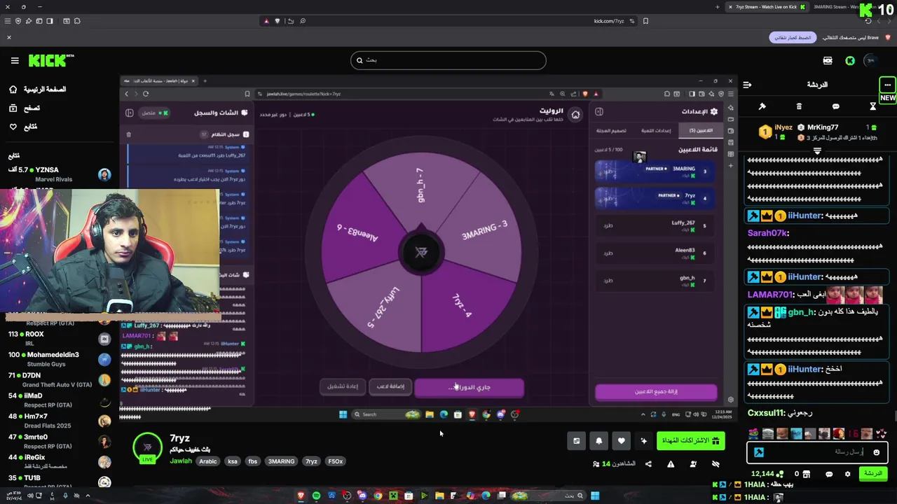Open Spotify from the taskbar

pos(316,496)
